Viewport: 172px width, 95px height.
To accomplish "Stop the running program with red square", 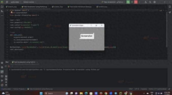I will (136, 2).
